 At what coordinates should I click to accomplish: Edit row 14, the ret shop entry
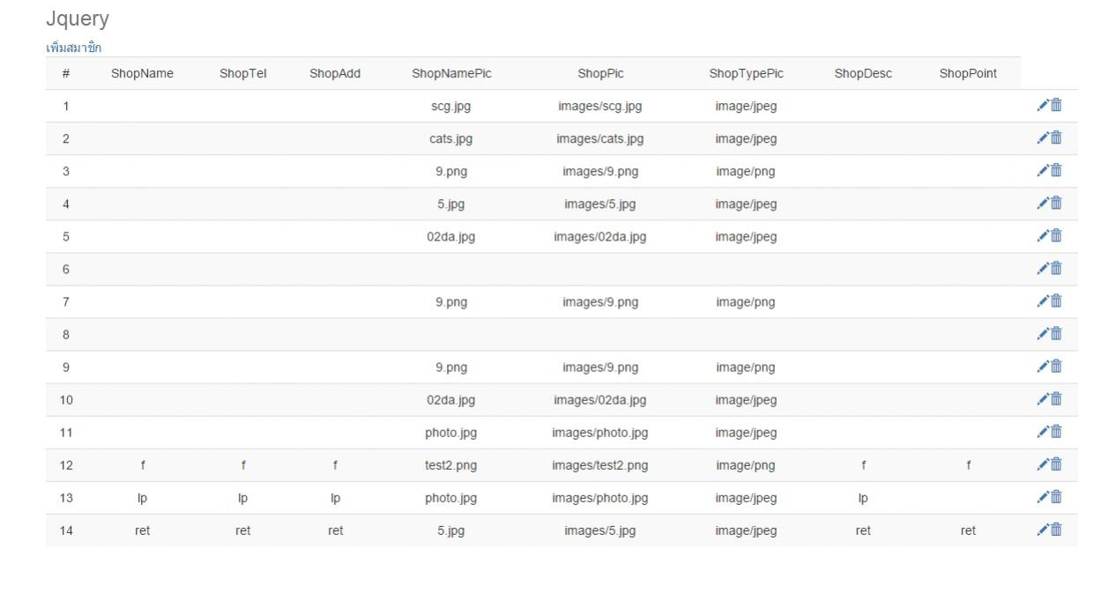1043,530
